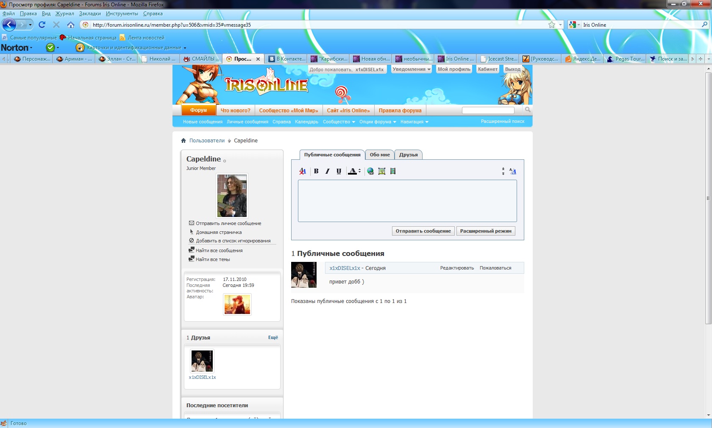Click inside the message text area
Viewport: 712px width, 428px height.
point(407,201)
